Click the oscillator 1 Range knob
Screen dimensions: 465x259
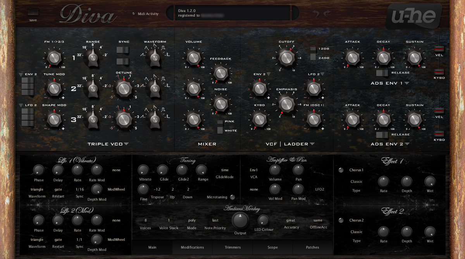tap(93, 58)
